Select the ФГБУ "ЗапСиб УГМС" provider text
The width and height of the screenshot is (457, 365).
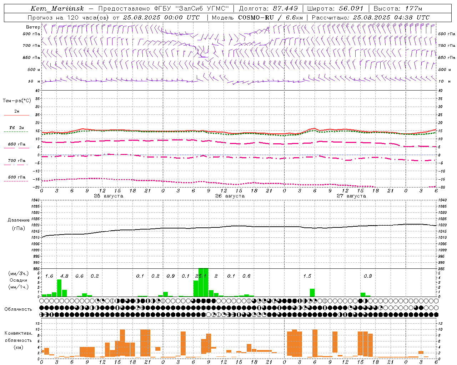click(x=191, y=9)
